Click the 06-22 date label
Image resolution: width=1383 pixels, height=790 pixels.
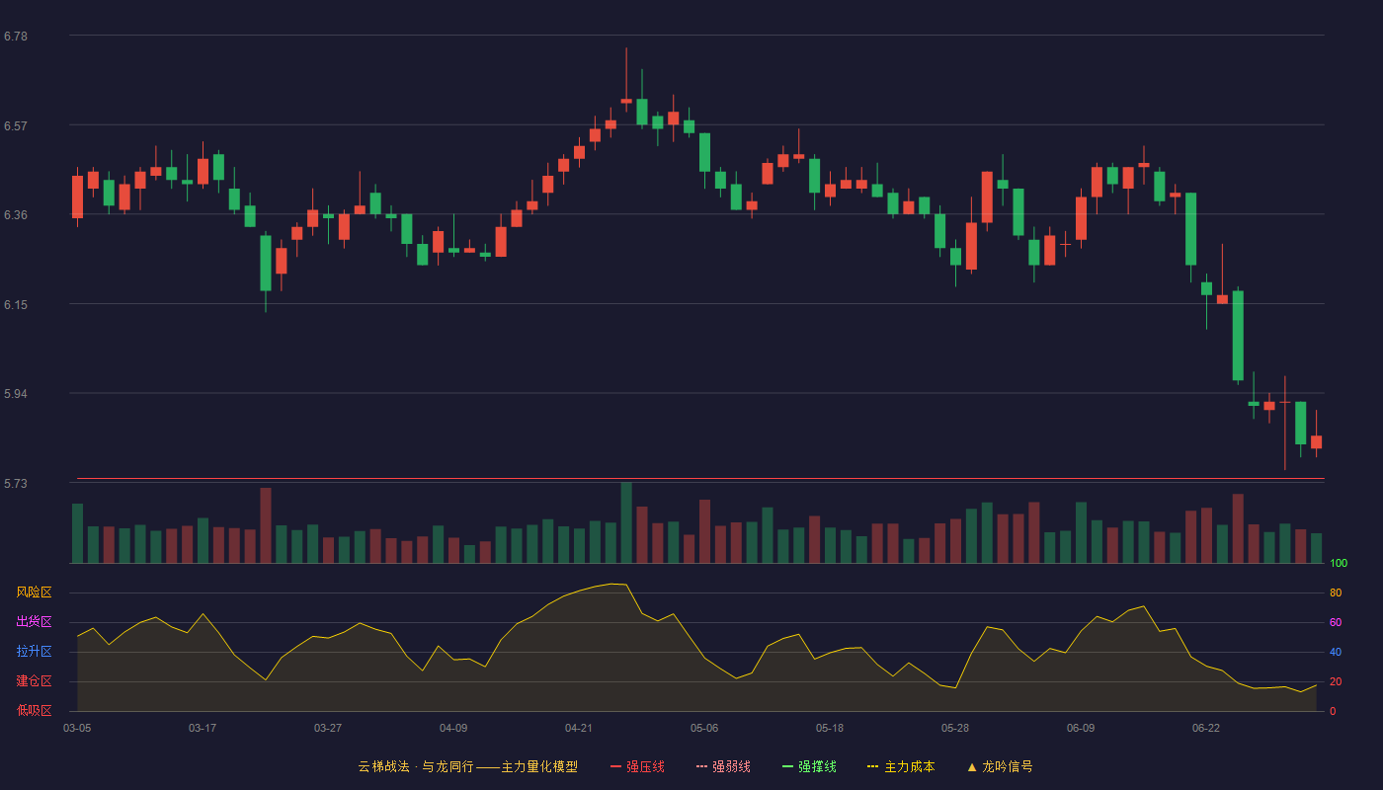tap(1206, 728)
